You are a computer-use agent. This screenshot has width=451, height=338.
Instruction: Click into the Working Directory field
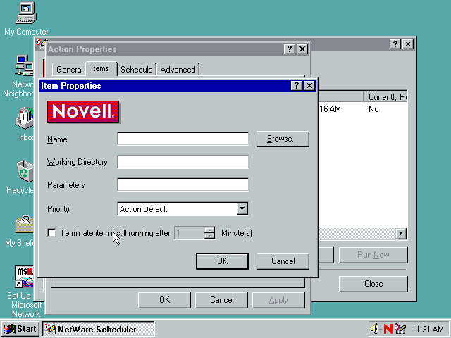click(x=183, y=162)
